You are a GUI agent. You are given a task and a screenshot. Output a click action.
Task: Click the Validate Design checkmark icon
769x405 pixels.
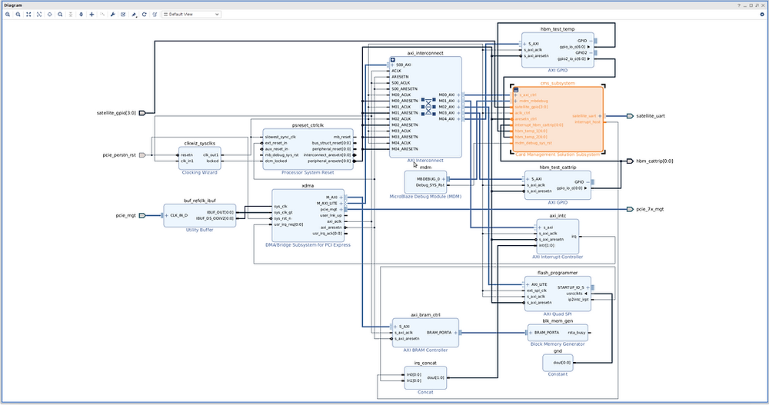click(123, 15)
